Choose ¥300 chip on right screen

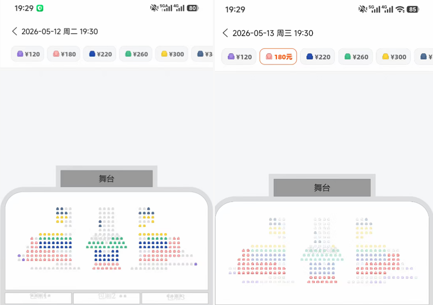point(394,57)
